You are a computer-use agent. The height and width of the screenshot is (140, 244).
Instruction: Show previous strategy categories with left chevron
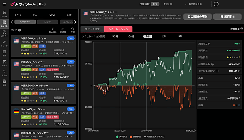pyautogui.click(x=12, y=22)
